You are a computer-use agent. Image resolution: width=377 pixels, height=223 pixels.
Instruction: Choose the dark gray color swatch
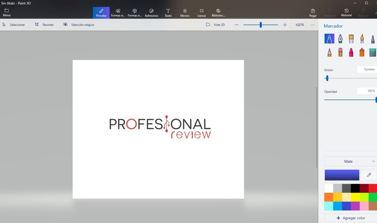point(346,188)
